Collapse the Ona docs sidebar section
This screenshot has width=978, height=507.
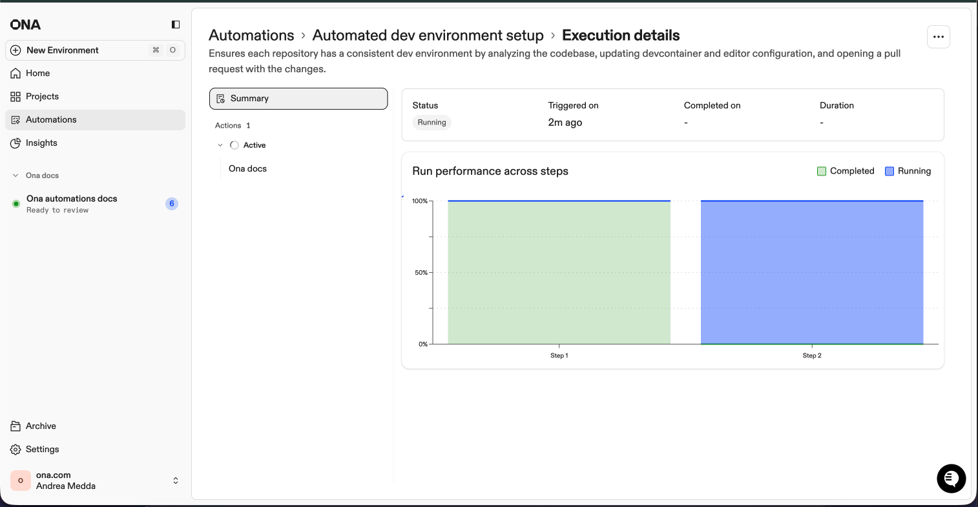point(14,175)
